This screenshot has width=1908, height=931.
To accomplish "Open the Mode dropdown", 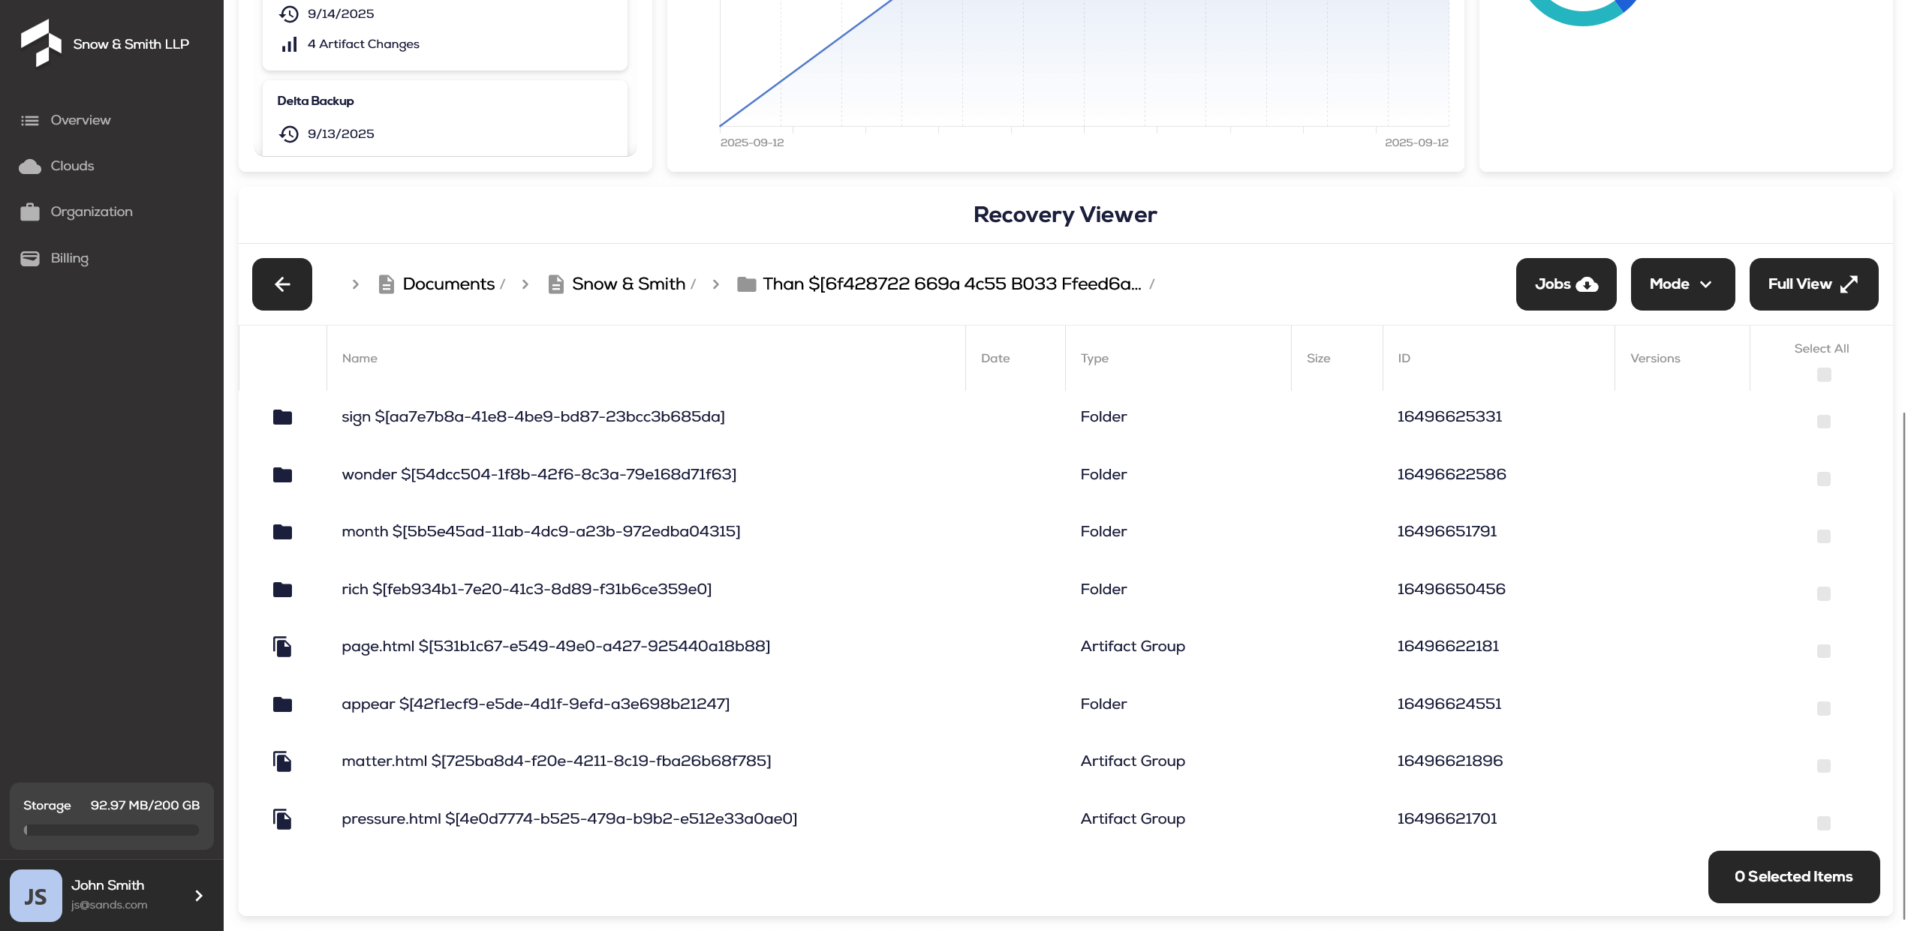I will click(x=1681, y=284).
